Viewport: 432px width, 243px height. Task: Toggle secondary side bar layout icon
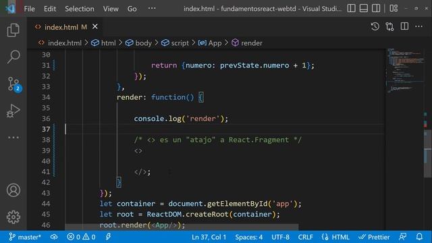click(376, 8)
